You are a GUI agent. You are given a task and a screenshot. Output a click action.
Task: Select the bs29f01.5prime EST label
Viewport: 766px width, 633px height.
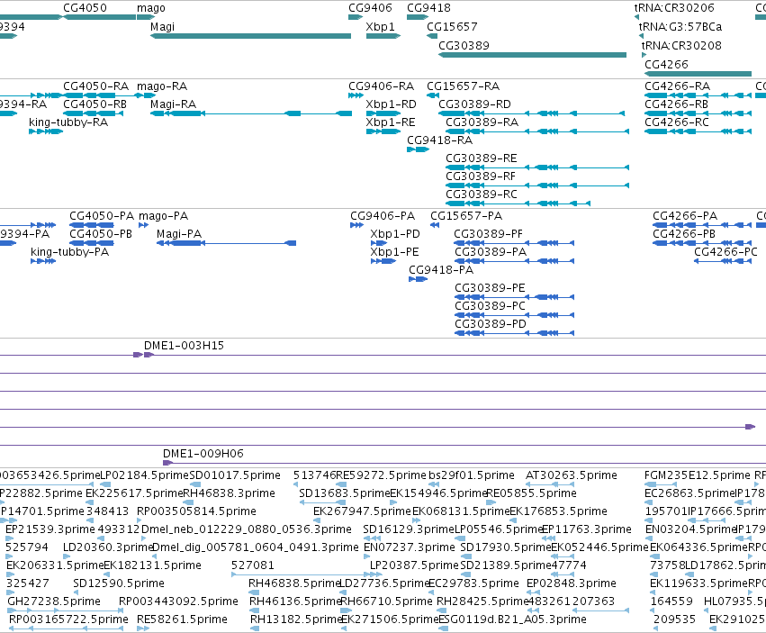pos(472,475)
